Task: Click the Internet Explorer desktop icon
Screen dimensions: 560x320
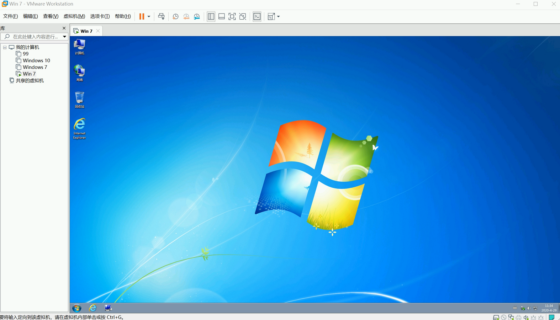Action: tap(79, 129)
